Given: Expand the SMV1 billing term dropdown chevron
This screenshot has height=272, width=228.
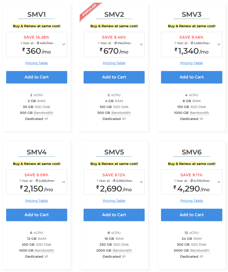Looking at the screenshot, I should point(64,44).
